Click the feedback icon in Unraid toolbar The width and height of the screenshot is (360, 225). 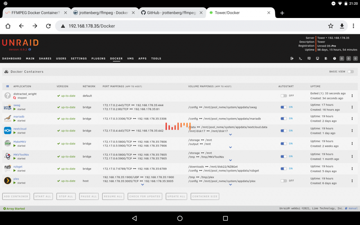pyautogui.click(x=309, y=59)
